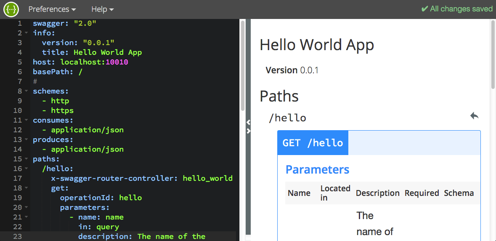496x241 pixels.
Task: Click the jump-to-YAML arrow beside /hello
Action: pyautogui.click(x=474, y=116)
